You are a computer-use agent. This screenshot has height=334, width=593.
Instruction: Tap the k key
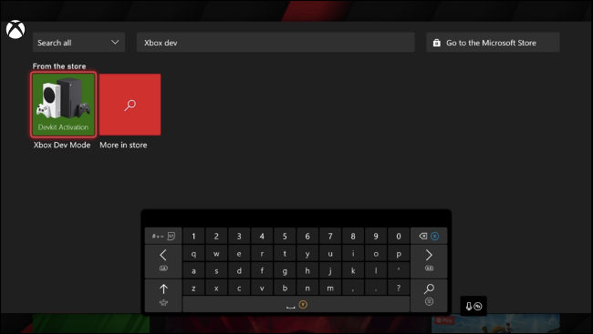[353, 270]
